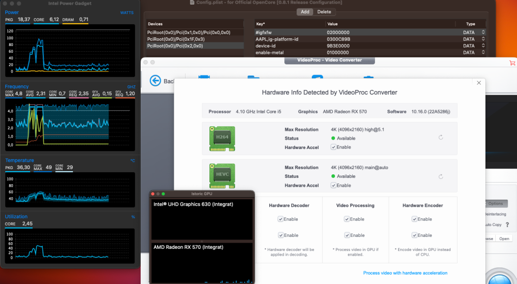
Task: Click the Power section title in Power Gadget
Action: pos(12,12)
